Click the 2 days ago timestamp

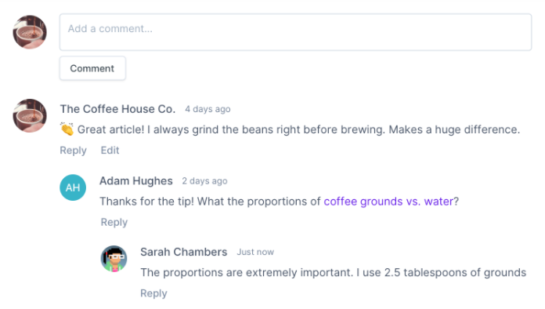tap(204, 181)
